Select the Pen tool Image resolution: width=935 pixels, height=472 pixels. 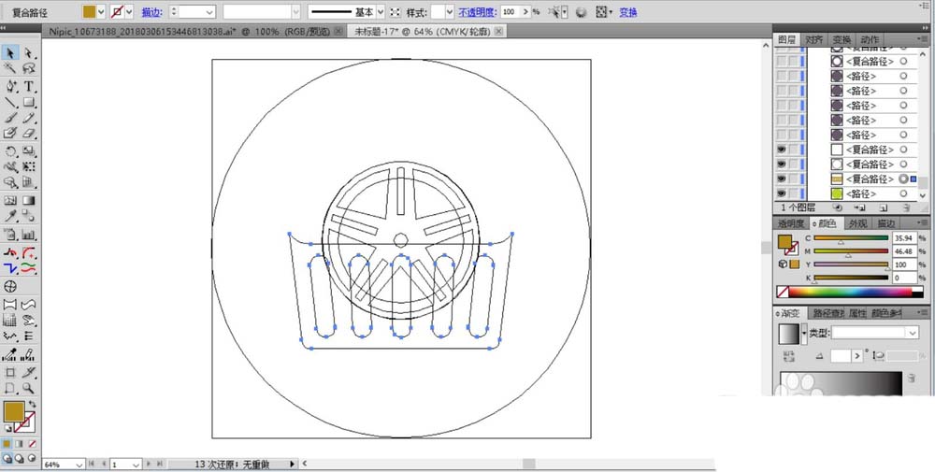[x=10, y=87]
